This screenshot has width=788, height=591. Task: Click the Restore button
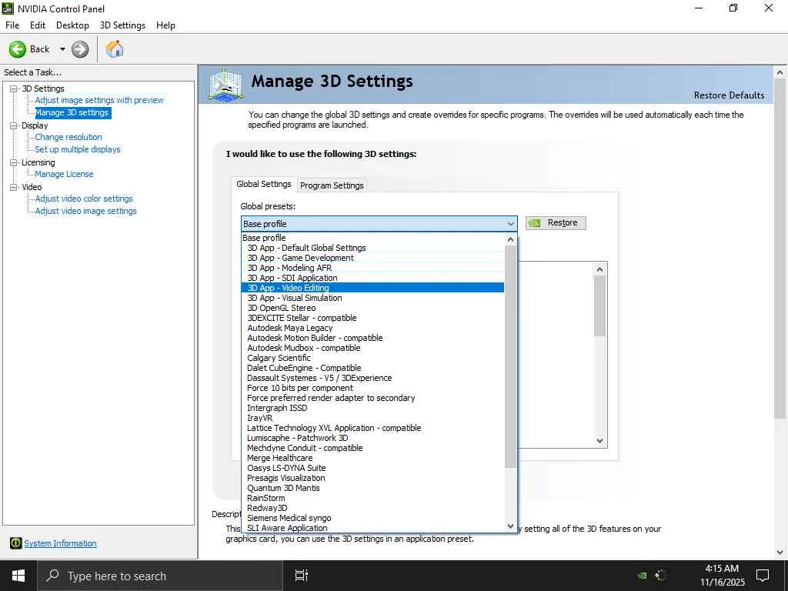556,222
